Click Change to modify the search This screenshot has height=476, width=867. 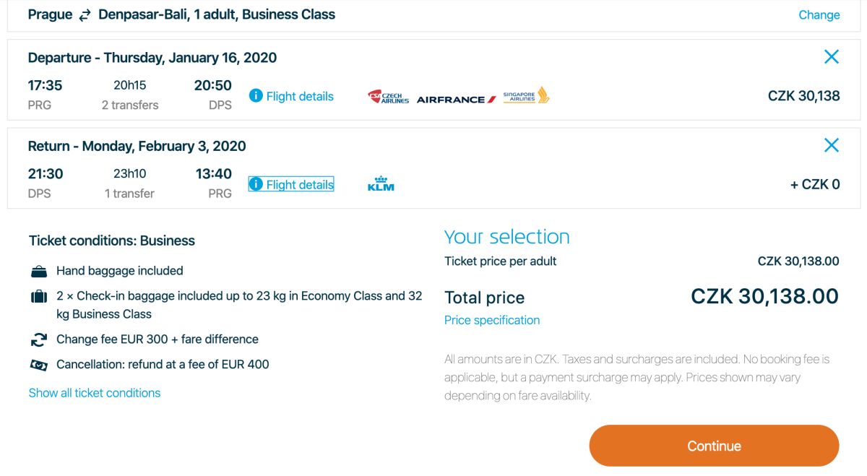point(819,15)
